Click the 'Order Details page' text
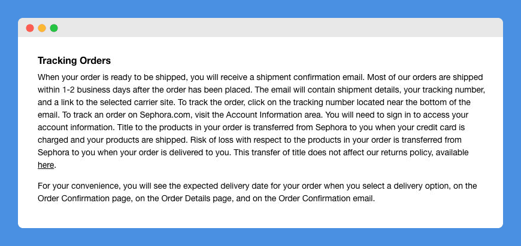The width and height of the screenshot is (521, 246). [193, 199]
